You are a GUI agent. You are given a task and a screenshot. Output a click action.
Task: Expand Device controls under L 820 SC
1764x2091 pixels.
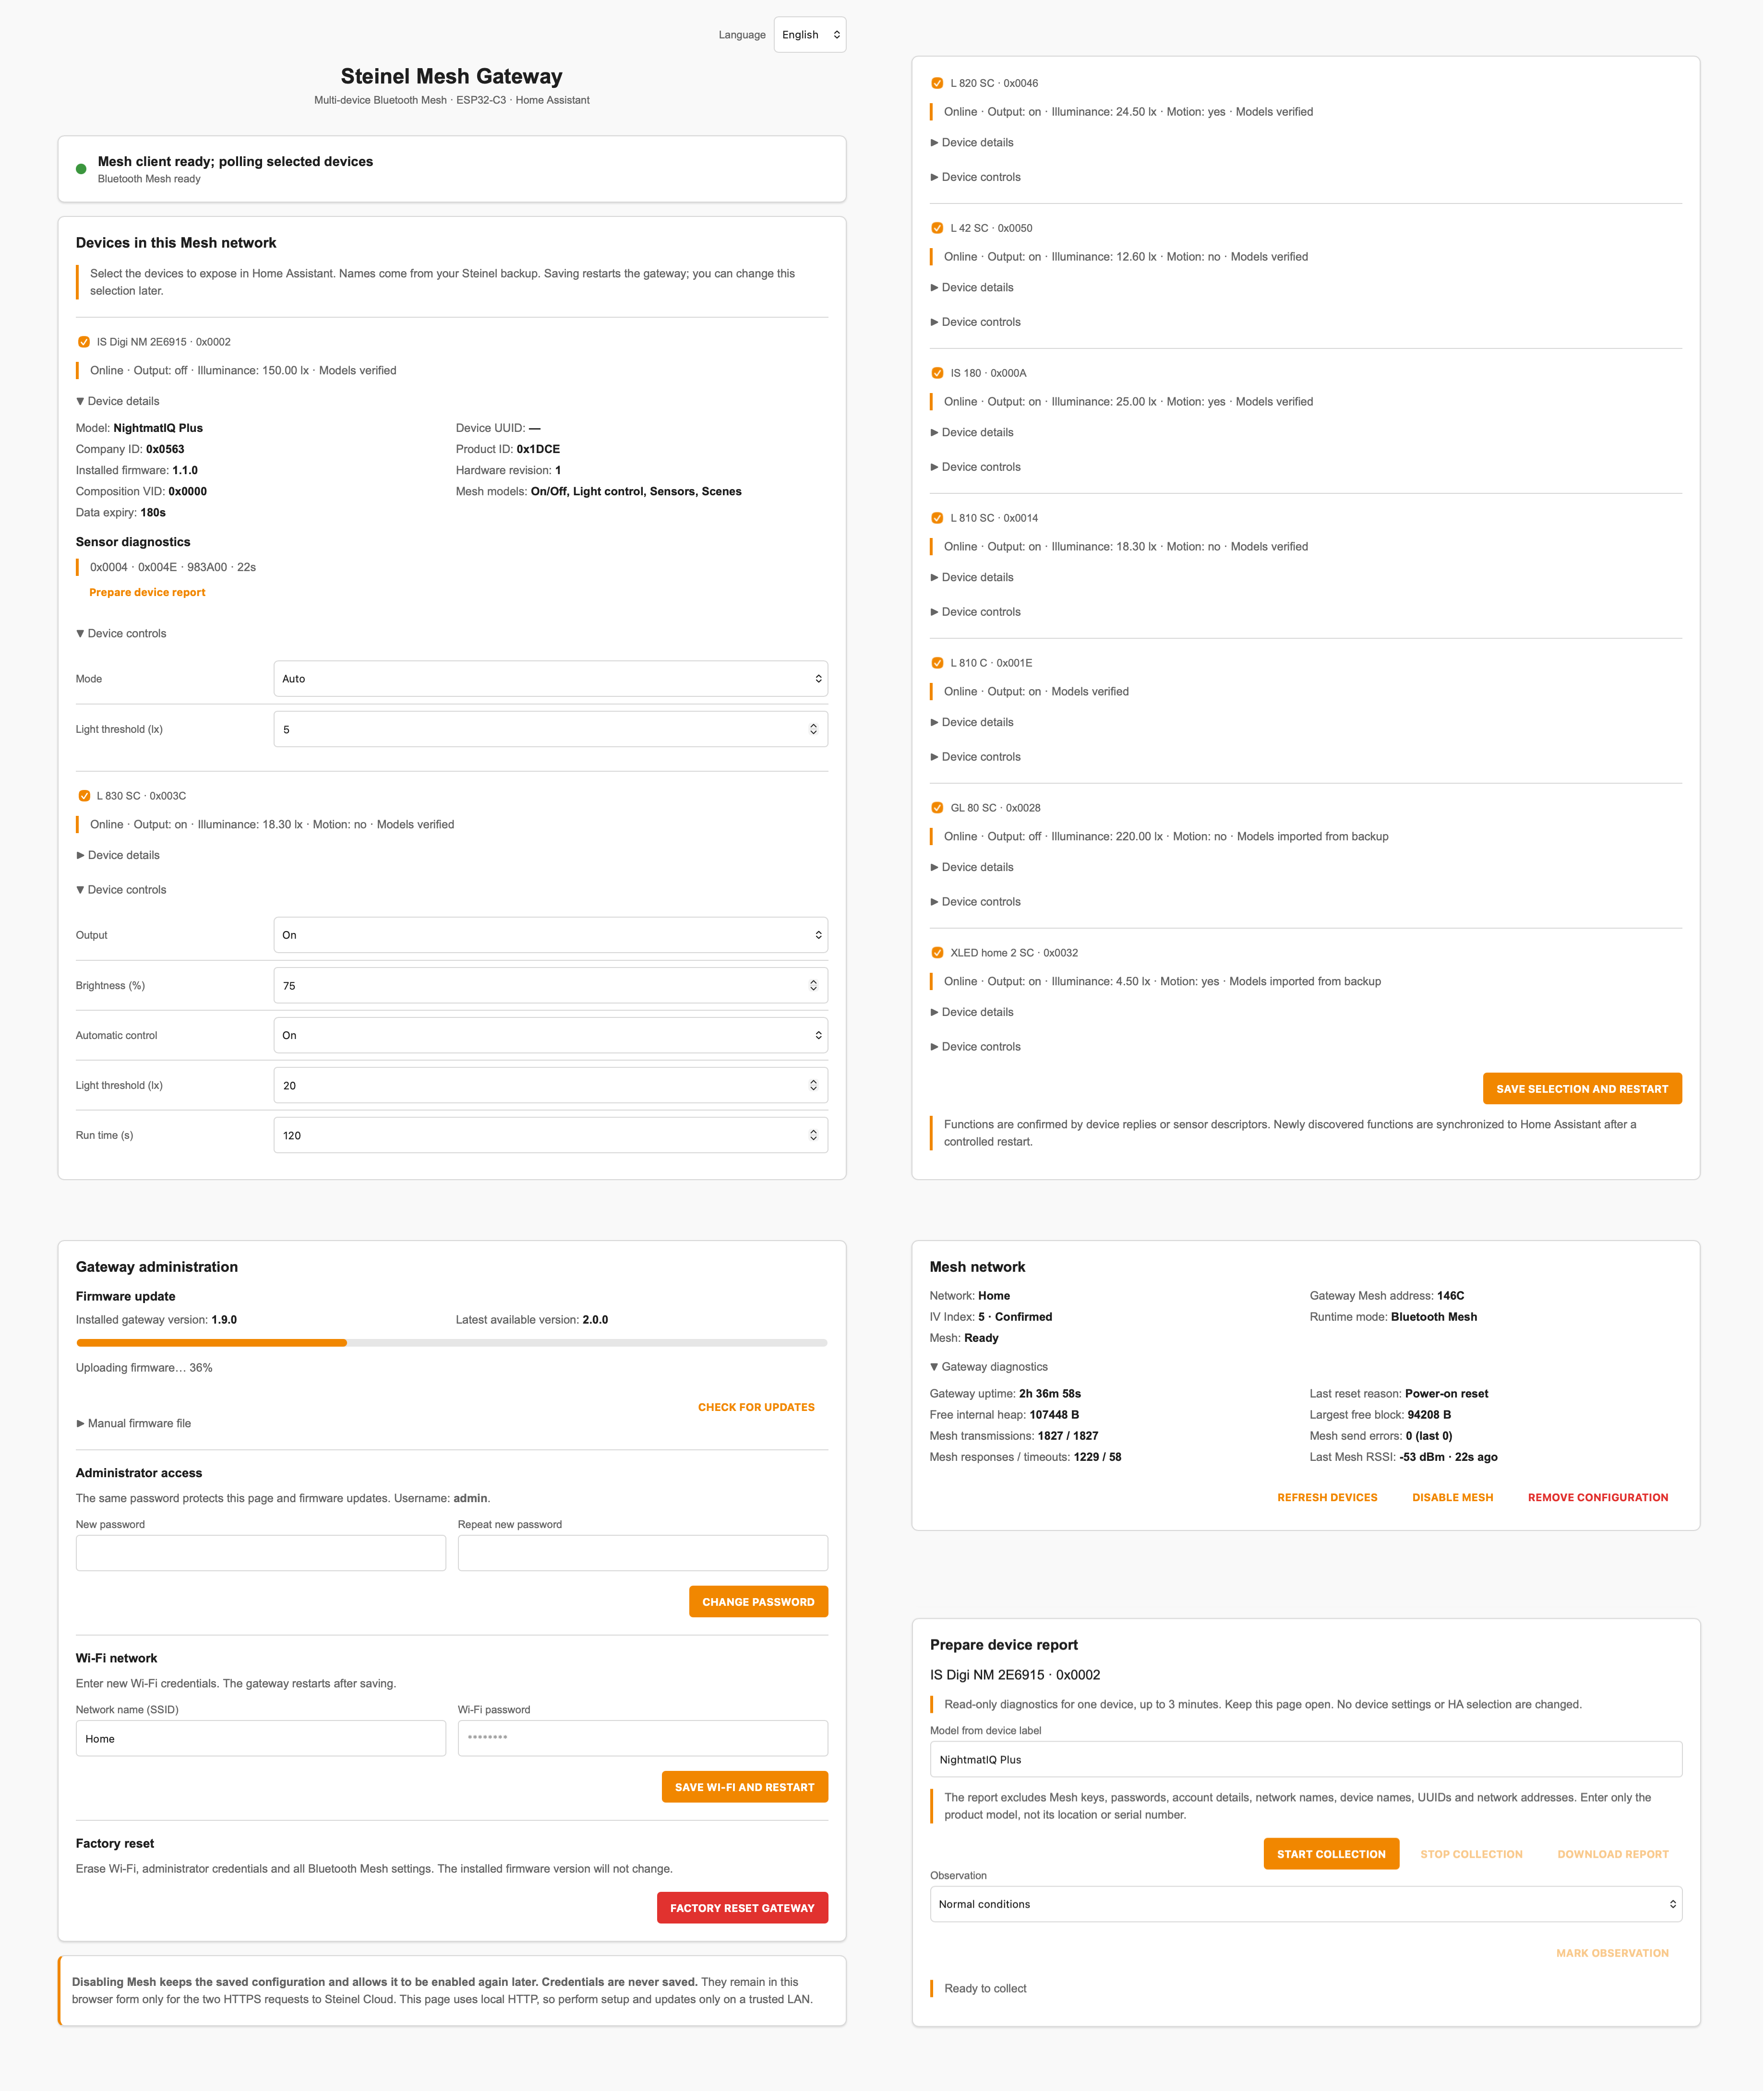[975, 177]
